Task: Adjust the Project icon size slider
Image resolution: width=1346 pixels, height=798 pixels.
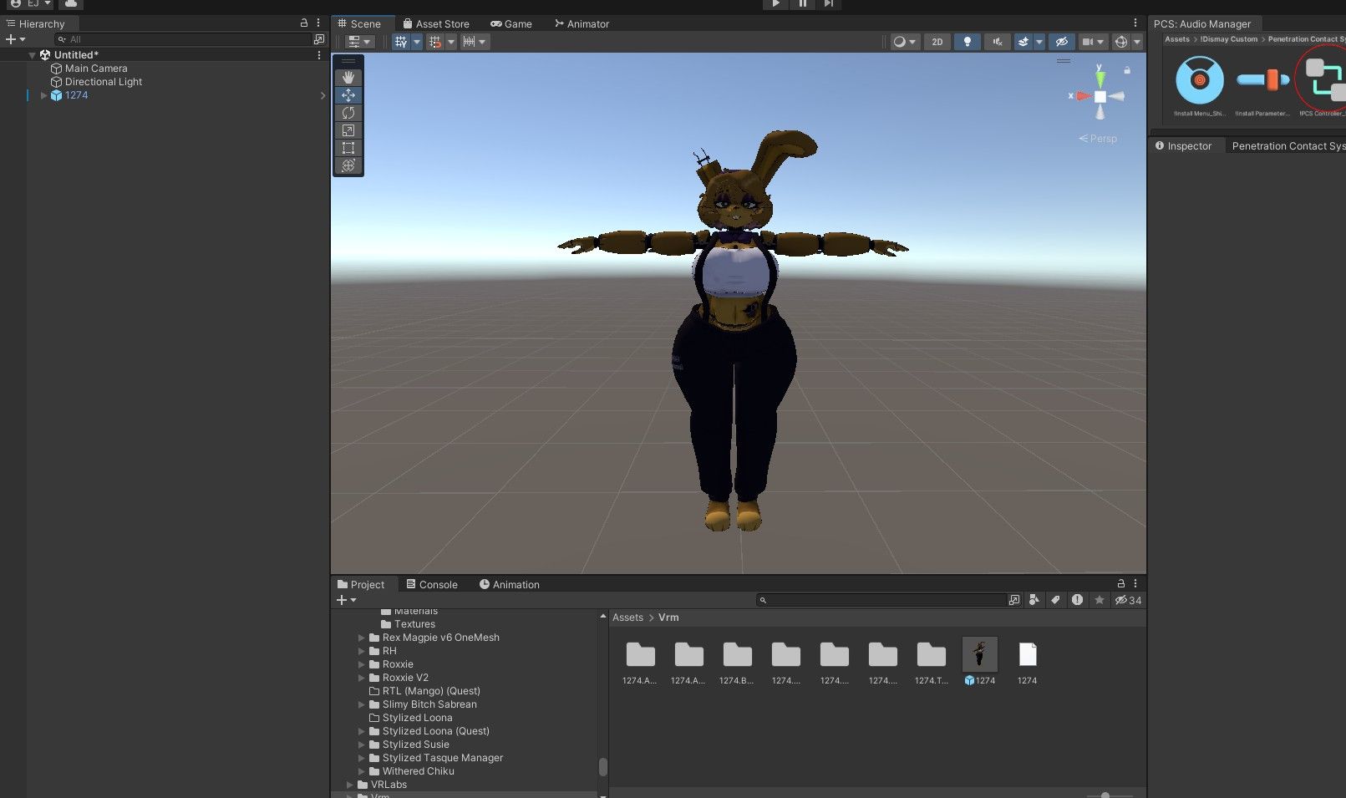Action: [x=1105, y=795]
